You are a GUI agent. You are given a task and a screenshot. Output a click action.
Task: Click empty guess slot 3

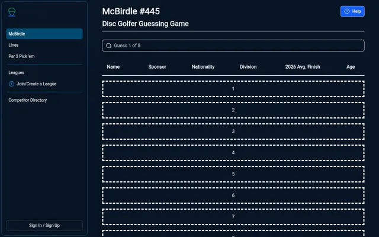click(233, 132)
